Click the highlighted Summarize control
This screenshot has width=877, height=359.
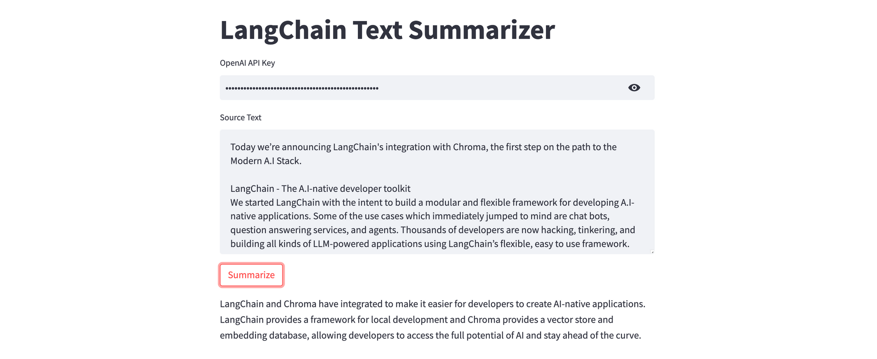(x=251, y=275)
